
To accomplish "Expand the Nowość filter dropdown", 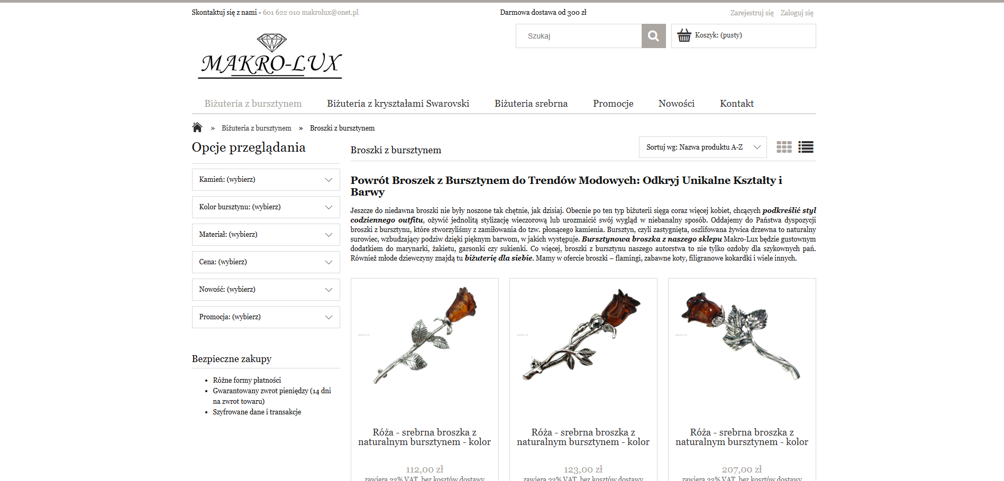I will click(266, 290).
